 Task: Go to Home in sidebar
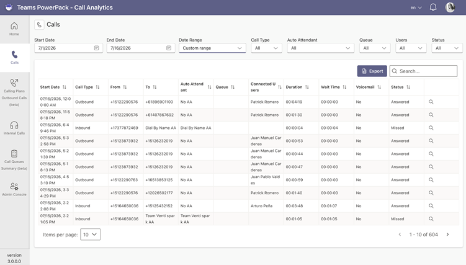pyautogui.click(x=14, y=29)
